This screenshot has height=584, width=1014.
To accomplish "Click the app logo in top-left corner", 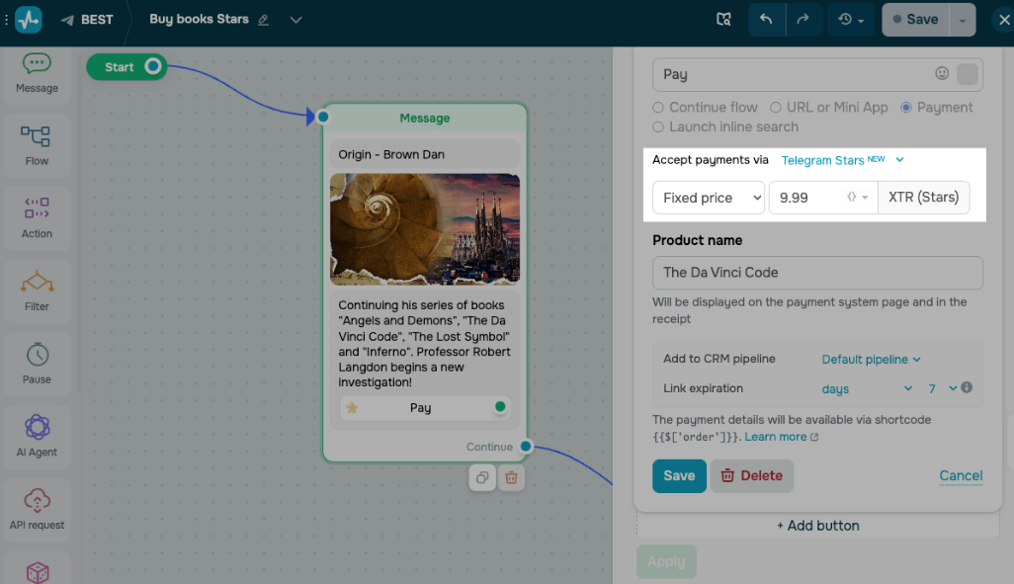I will (x=29, y=20).
